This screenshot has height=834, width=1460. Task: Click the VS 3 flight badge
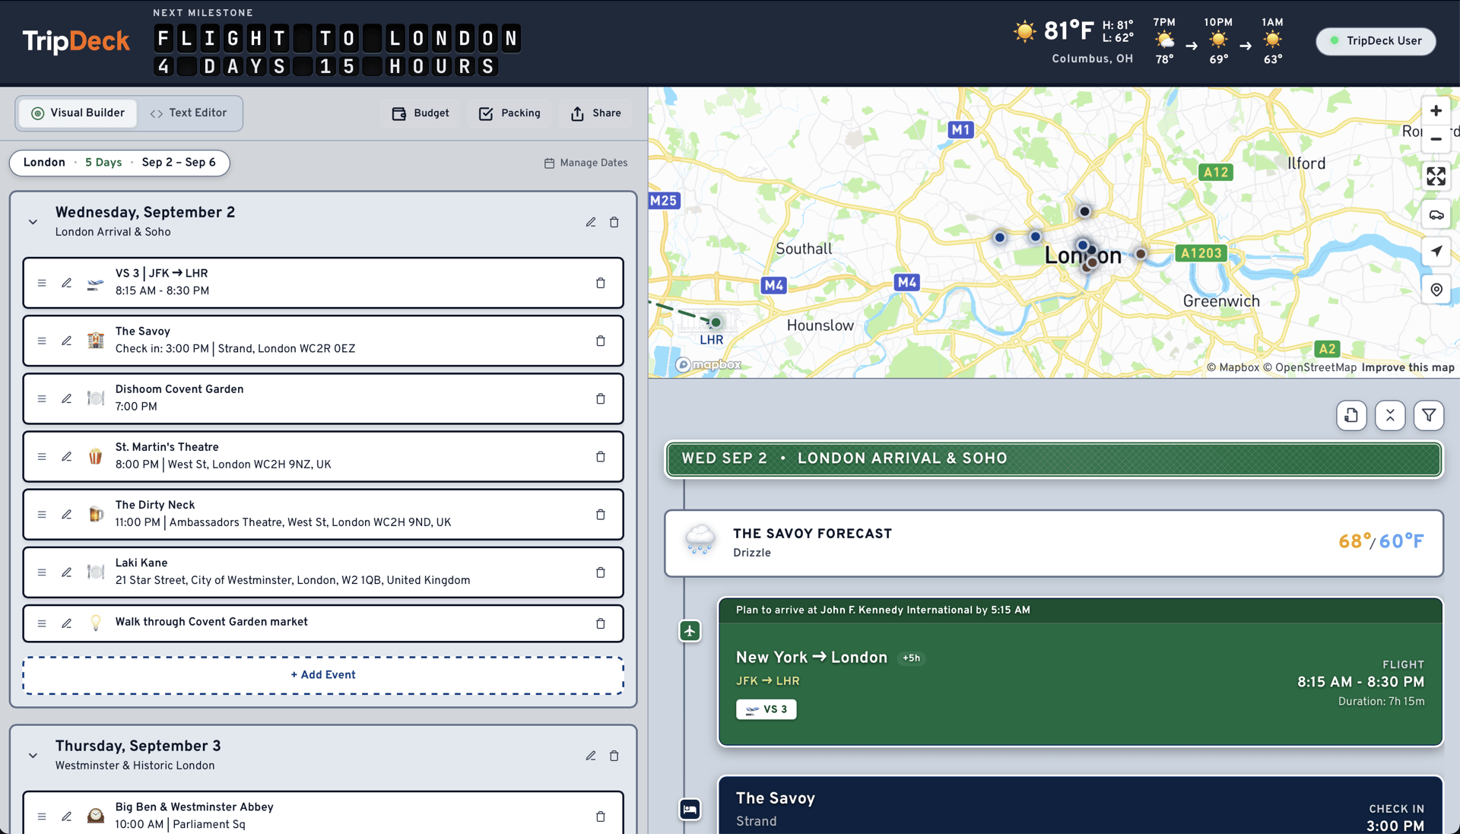click(766, 709)
